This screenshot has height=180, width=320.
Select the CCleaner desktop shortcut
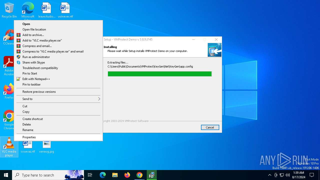[9, 37]
